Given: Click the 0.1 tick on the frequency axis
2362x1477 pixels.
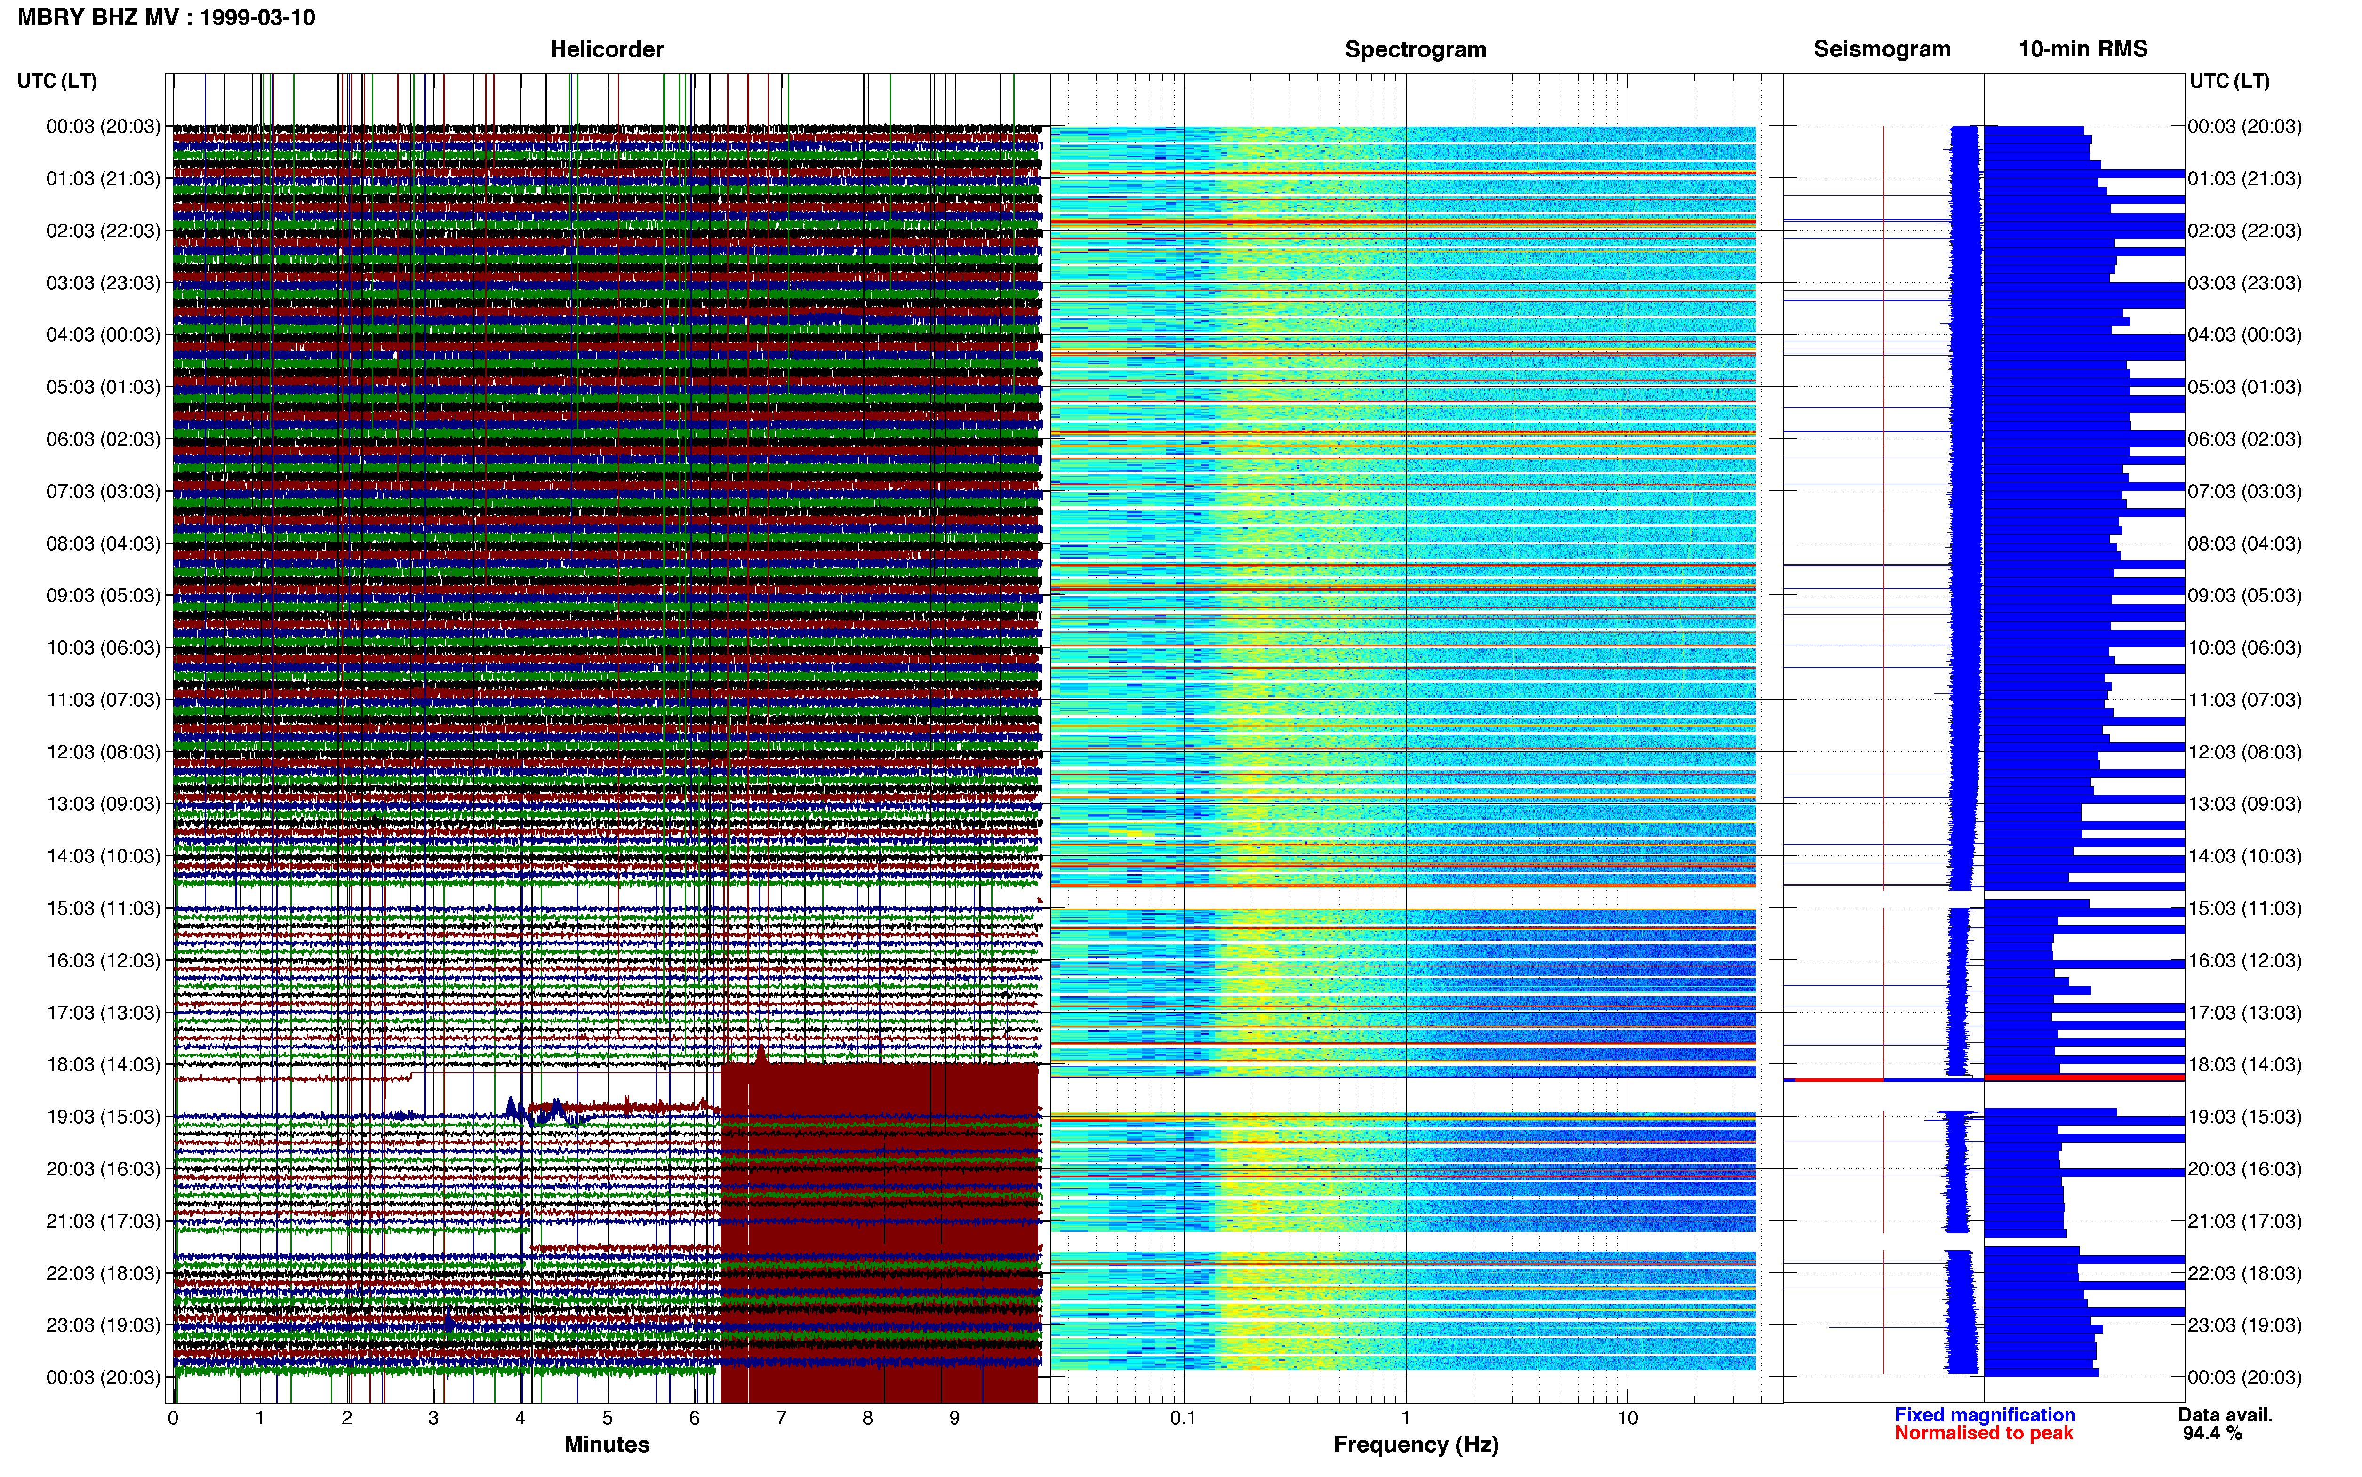Looking at the screenshot, I should [x=1183, y=1418].
